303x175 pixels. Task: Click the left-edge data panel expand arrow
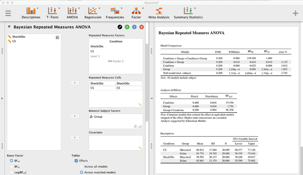[2, 98]
